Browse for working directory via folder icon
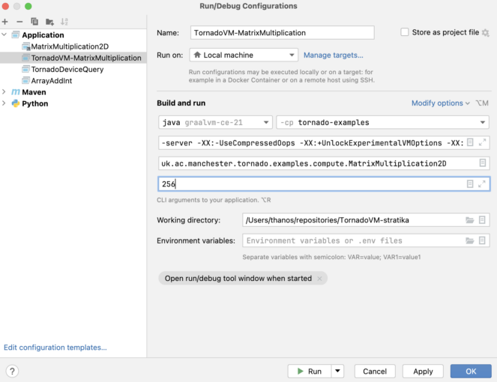Viewport: 497px width, 382px height. [x=470, y=220]
